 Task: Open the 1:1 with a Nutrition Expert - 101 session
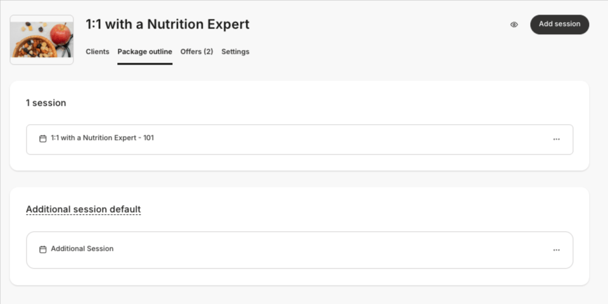click(103, 137)
